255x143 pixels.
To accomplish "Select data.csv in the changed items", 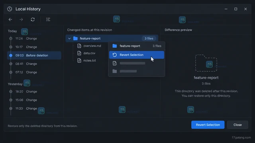I will [89, 53].
